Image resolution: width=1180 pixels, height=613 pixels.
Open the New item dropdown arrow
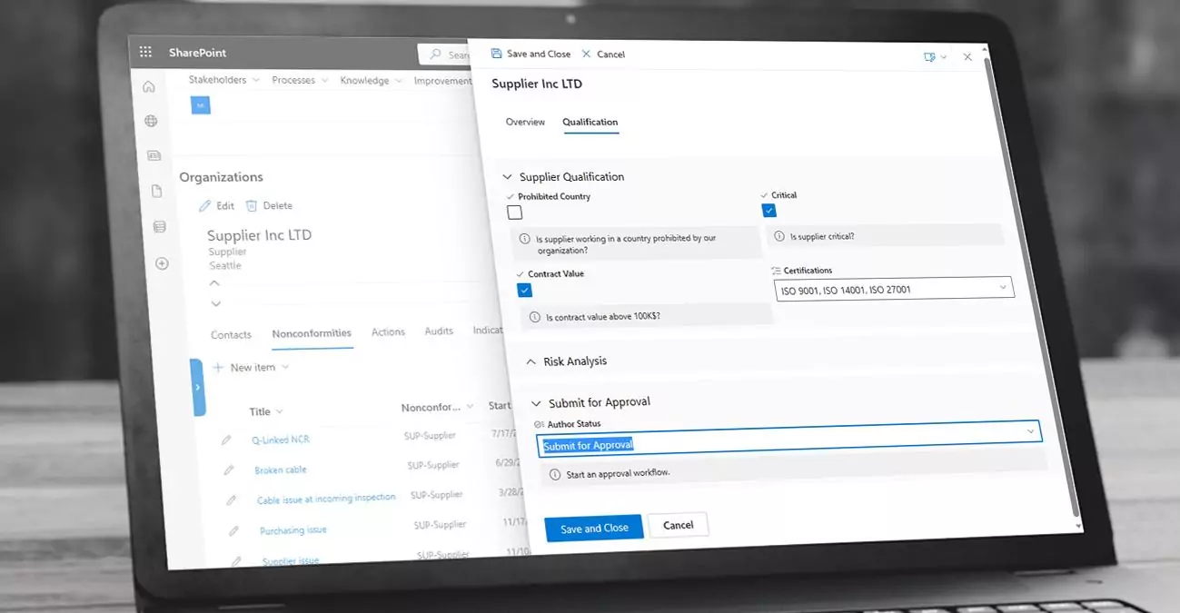click(285, 368)
